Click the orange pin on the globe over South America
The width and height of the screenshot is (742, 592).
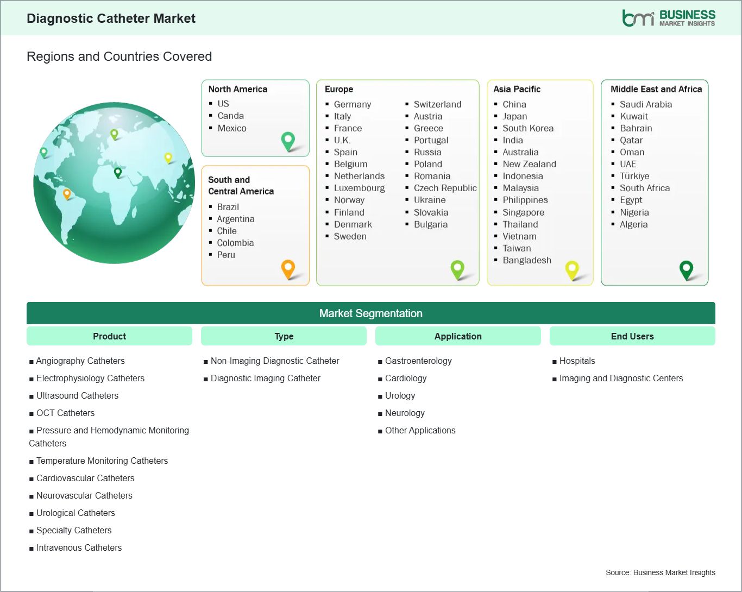(67, 193)
